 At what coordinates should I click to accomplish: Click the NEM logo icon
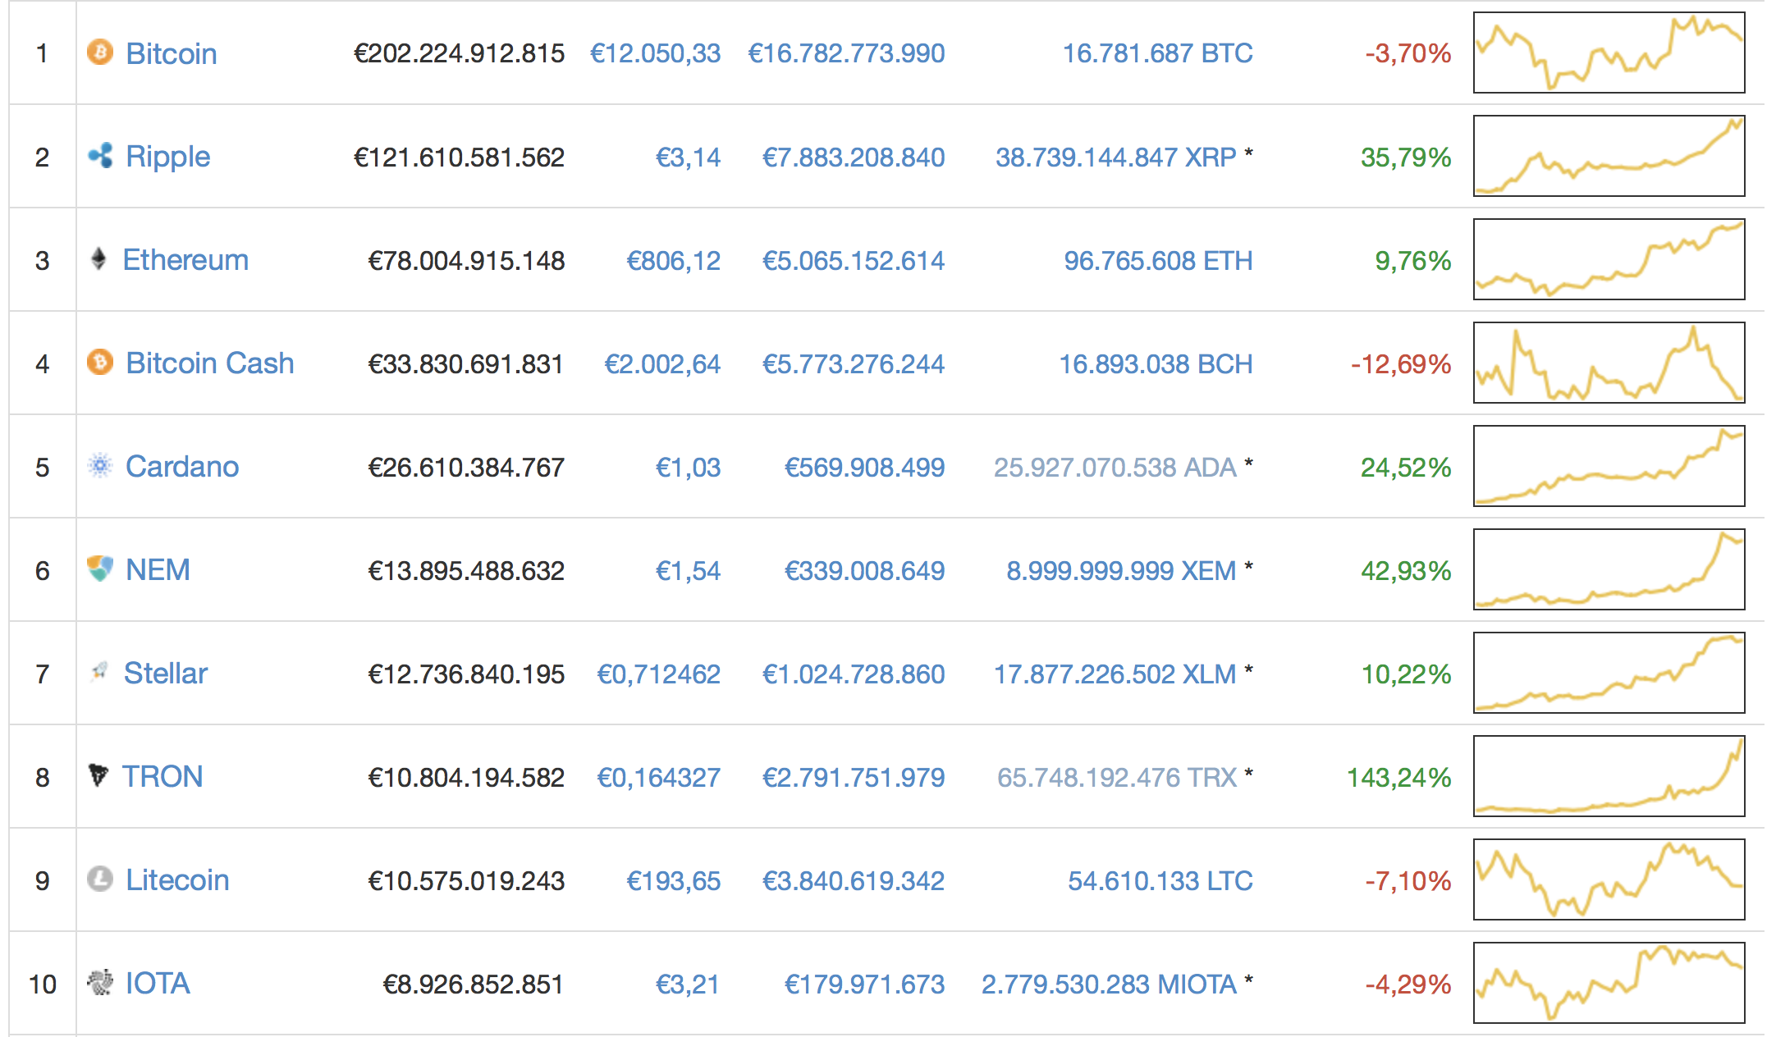(x=99, y=569)
